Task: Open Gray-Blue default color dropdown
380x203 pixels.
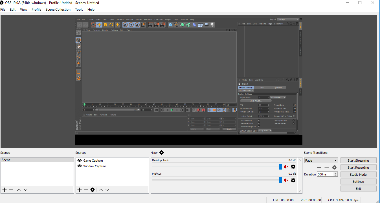Action: [265, 131]
